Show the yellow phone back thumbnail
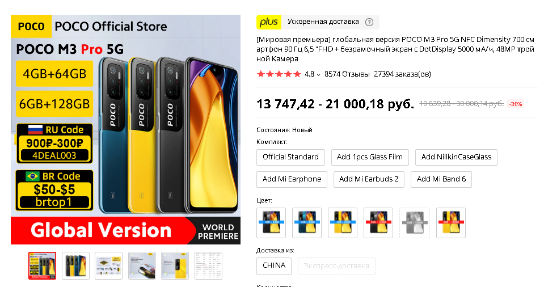 tap(175, 266)
